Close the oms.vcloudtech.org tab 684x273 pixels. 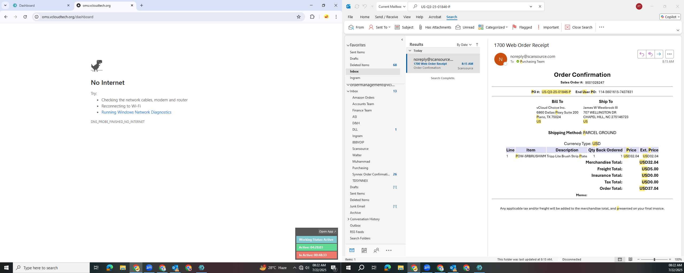(x=132, y=5)
